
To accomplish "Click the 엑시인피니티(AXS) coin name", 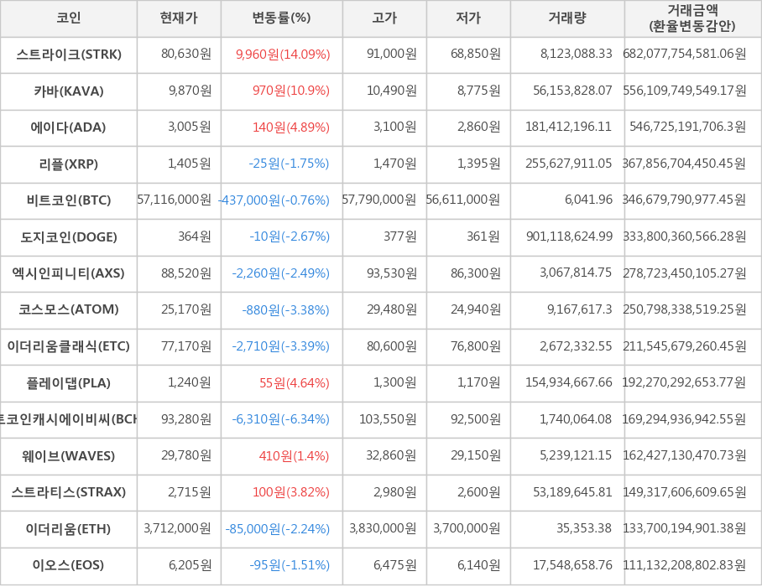I will point(69,273).
